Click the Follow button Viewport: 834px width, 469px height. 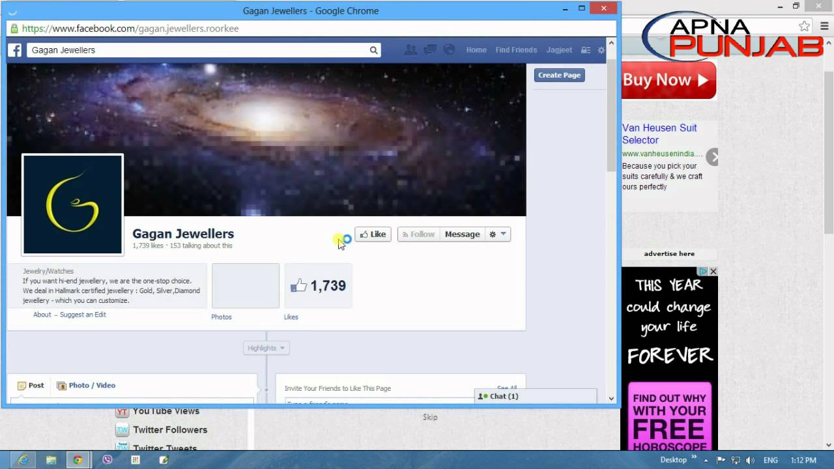point(418,234)
